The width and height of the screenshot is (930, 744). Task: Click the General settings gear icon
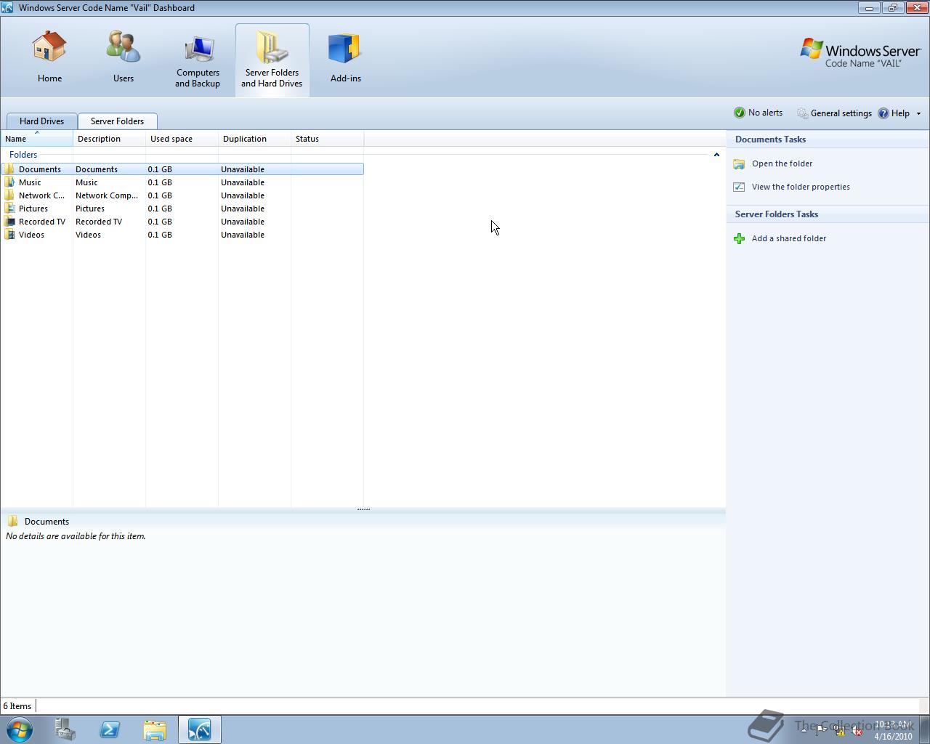(x=802, y=113)
